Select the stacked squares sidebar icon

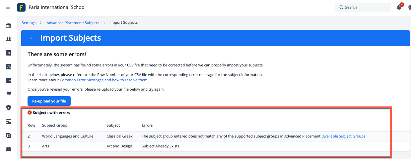tap(9, 135)
